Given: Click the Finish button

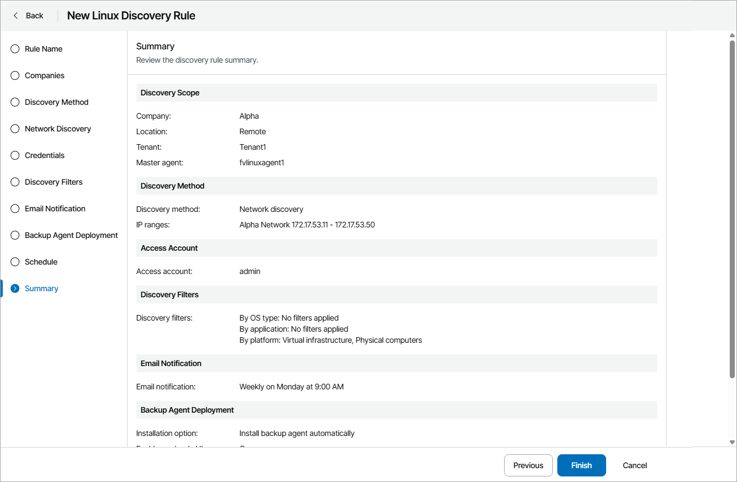Looking at the screenshot, I should (x=581, y=465).
